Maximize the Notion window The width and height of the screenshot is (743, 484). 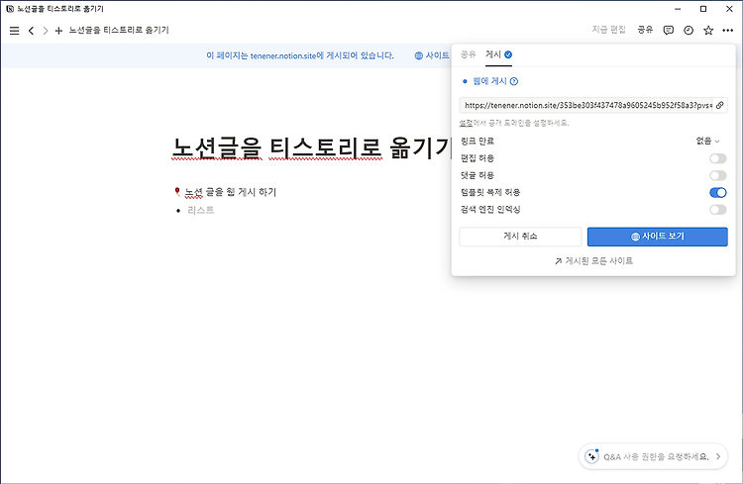(x=703, y=9)
